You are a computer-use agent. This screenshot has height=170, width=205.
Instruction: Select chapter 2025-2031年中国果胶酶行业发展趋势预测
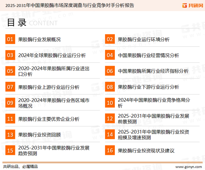pos(54,151)
